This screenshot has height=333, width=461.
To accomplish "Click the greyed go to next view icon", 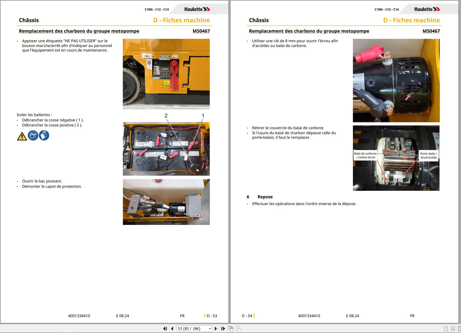I will click(238, 328).
